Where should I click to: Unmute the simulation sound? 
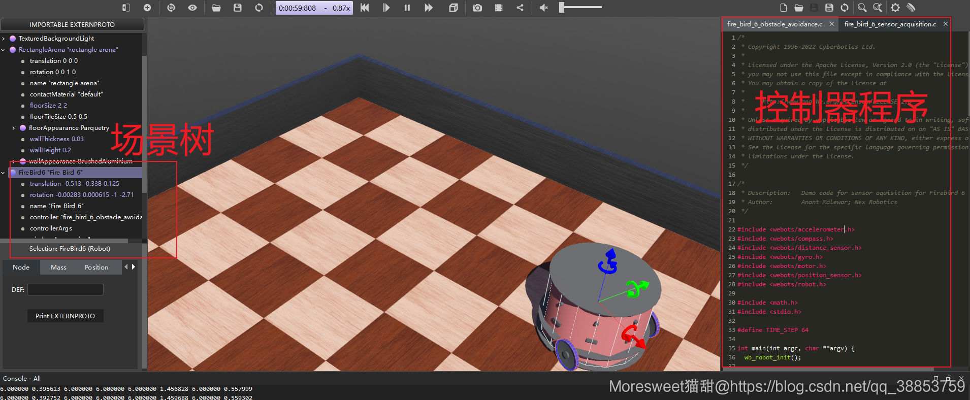544,8
